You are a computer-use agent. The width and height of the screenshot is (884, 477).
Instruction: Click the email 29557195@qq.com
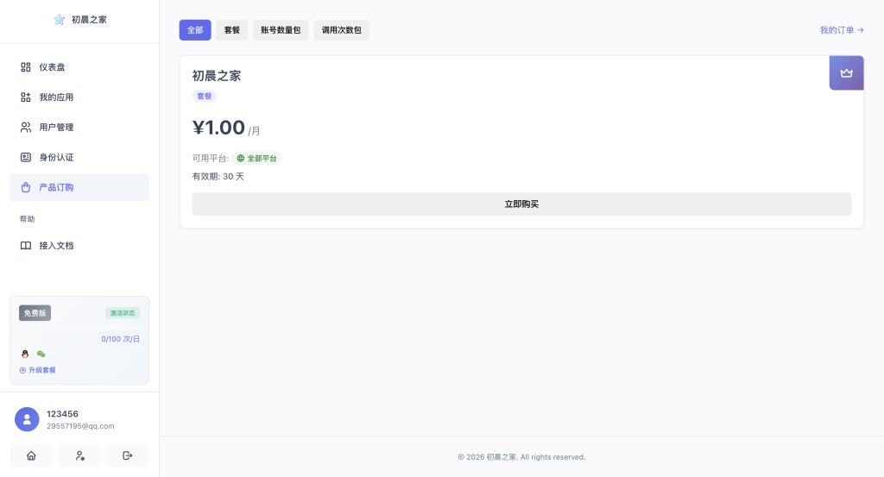point(80,426)
